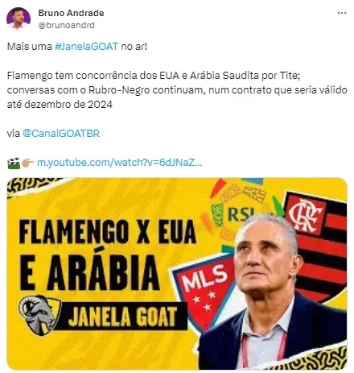This screenshot has width=354, height=373.
Task: Open the @CanalGOATBR mention
Action: click(61, 134)
